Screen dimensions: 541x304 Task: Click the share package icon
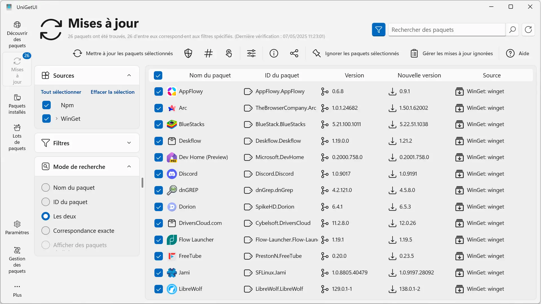[x=294, y=53]
